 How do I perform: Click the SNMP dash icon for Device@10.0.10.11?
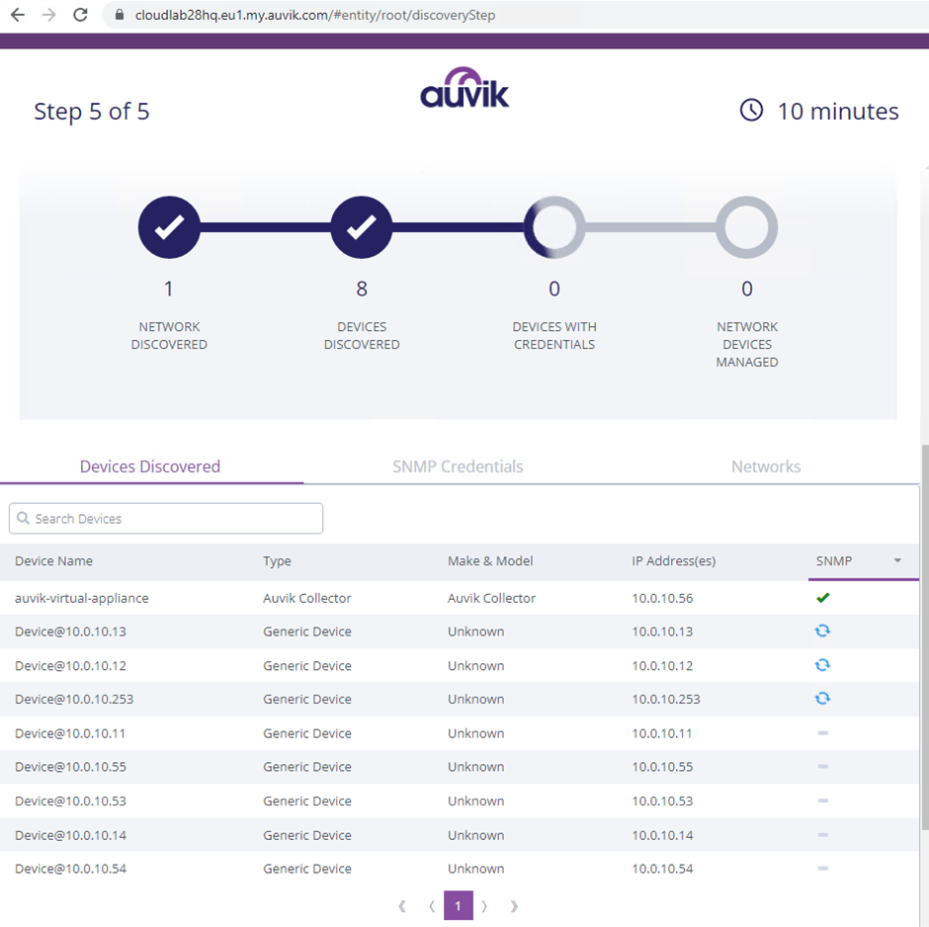823,733
